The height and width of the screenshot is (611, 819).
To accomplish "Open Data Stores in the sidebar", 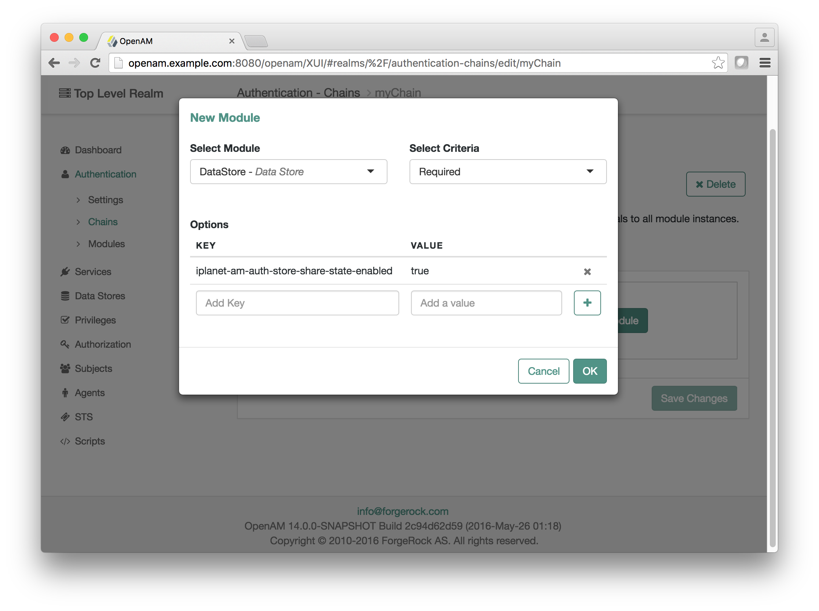I will click(100, 296).
